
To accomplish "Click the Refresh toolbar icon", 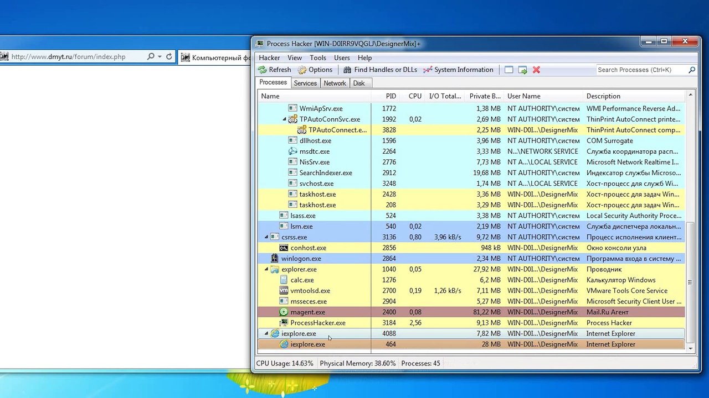I will [263, 70].
